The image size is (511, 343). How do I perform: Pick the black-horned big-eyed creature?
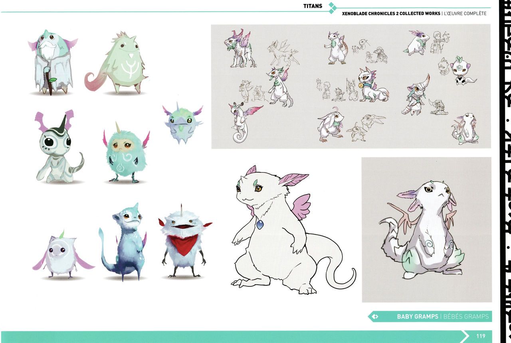pos(59,148)
